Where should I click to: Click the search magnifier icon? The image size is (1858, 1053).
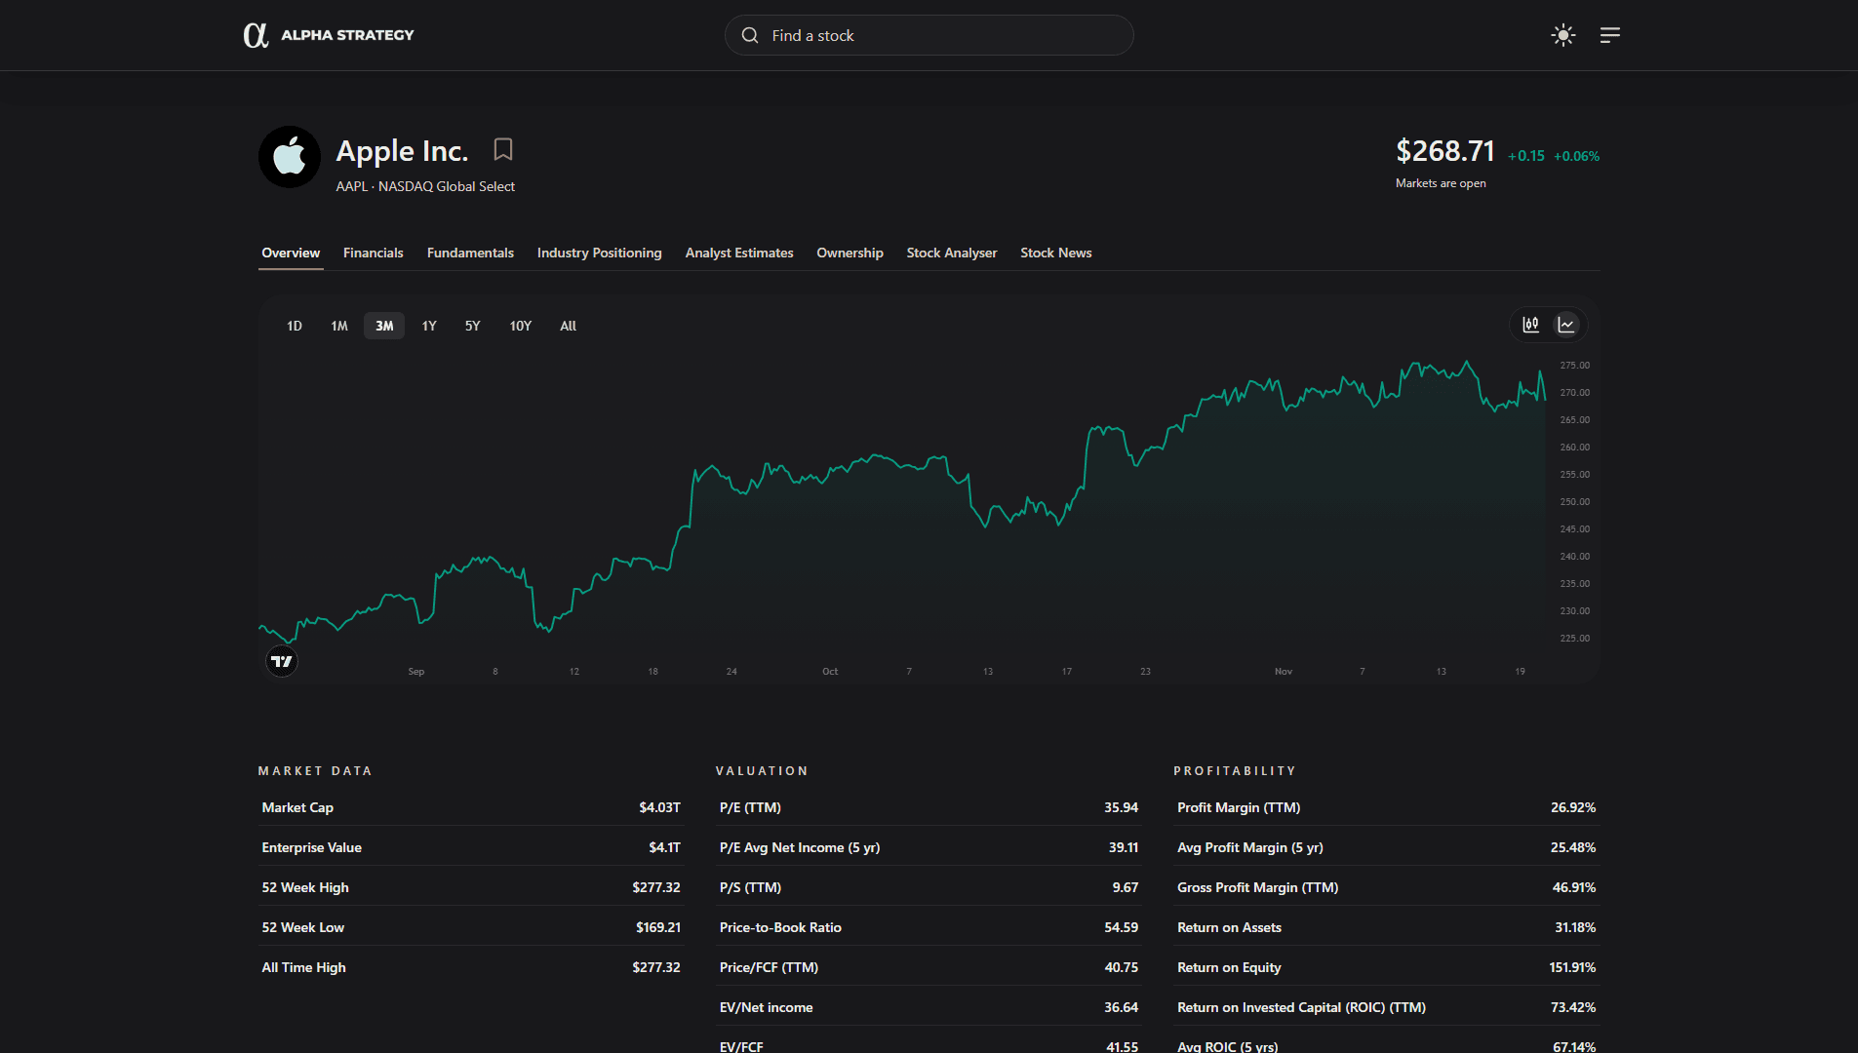tap(749, 35)
